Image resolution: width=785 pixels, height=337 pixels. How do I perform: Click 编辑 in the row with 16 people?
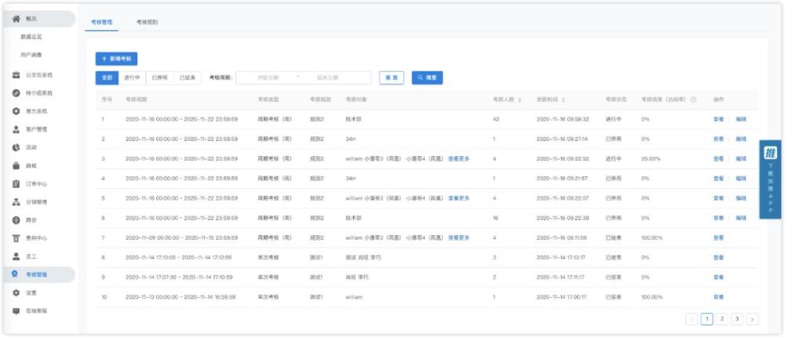coord(741,218)
